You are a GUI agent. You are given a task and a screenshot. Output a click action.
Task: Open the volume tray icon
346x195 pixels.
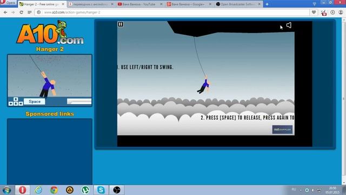(x=313, y=190)
